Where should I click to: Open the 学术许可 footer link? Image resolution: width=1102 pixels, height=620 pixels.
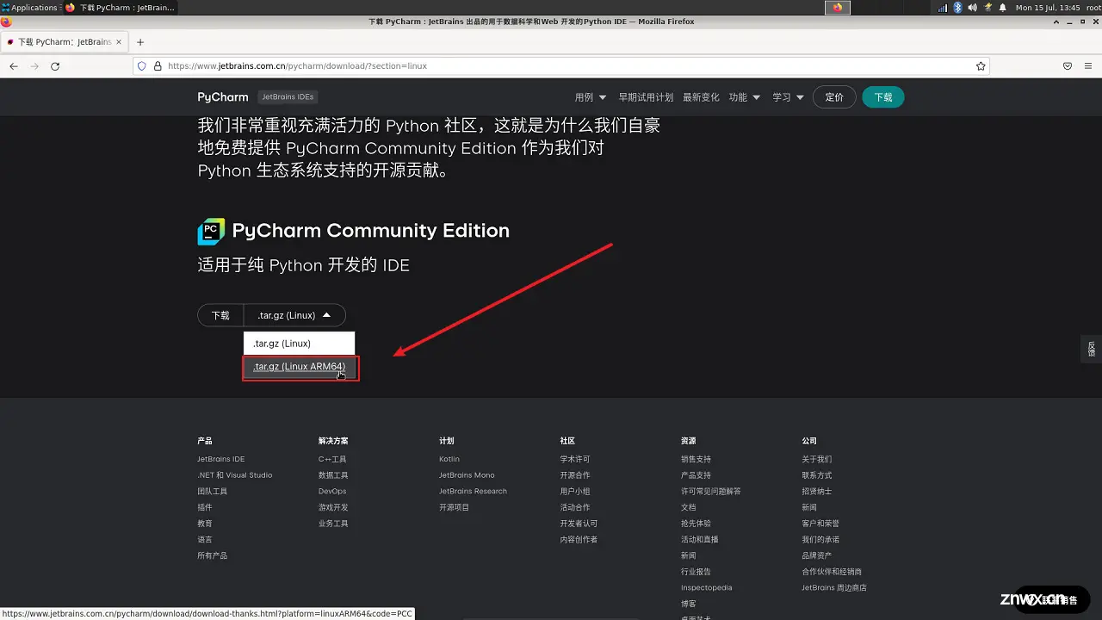tap(575, 459)
